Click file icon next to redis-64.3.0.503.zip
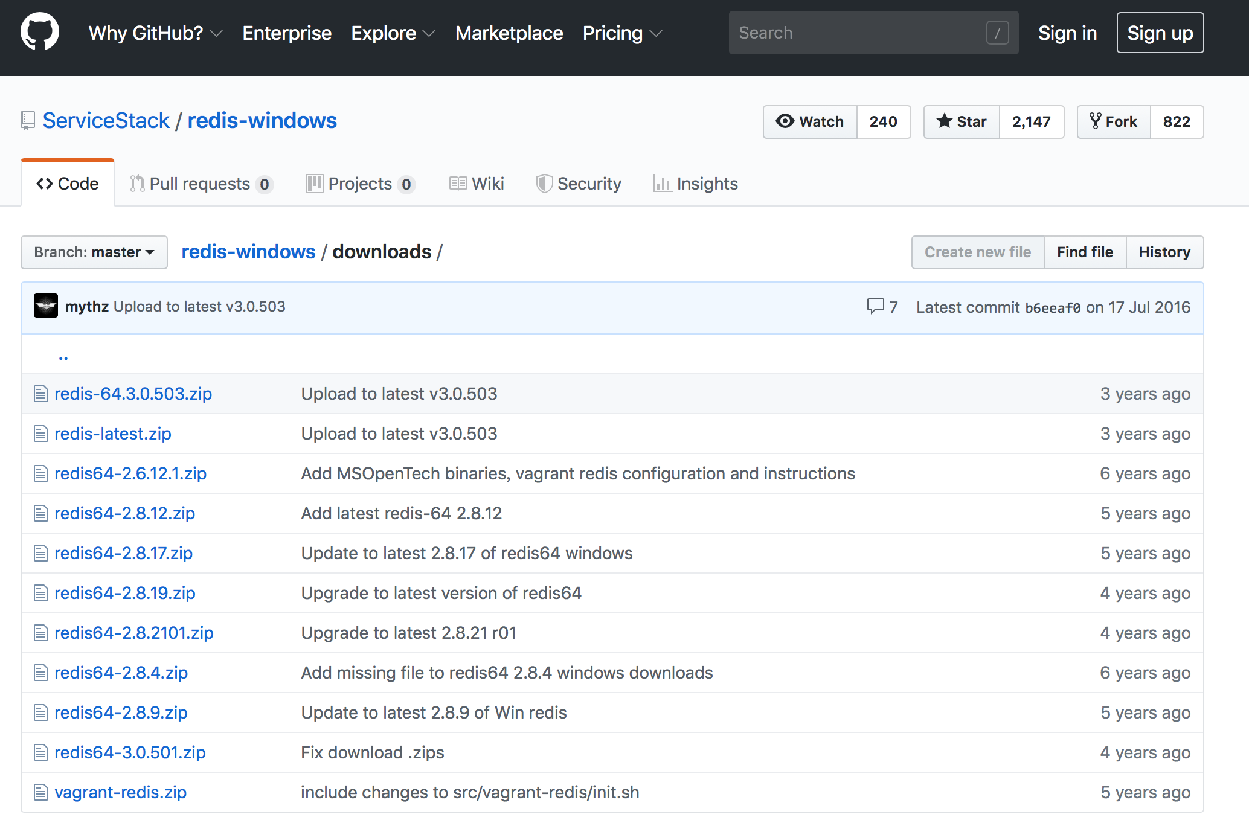This screenshot has height=826, width=1249. 40,394
